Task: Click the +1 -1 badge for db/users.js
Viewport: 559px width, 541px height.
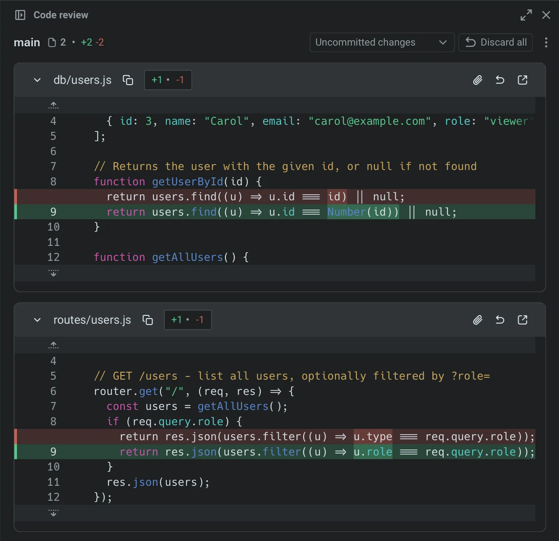Action: pyautogui.click(x=168, y=80)
